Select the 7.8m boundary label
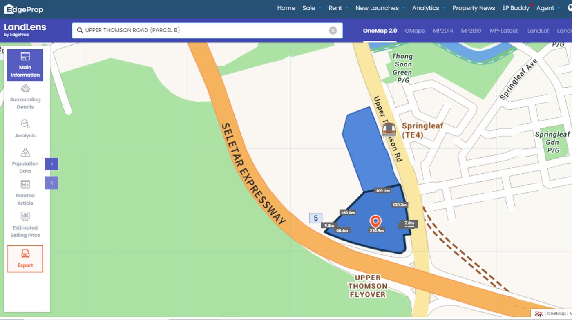The height and width of the screenshot is (320, 572). point(409,223)
